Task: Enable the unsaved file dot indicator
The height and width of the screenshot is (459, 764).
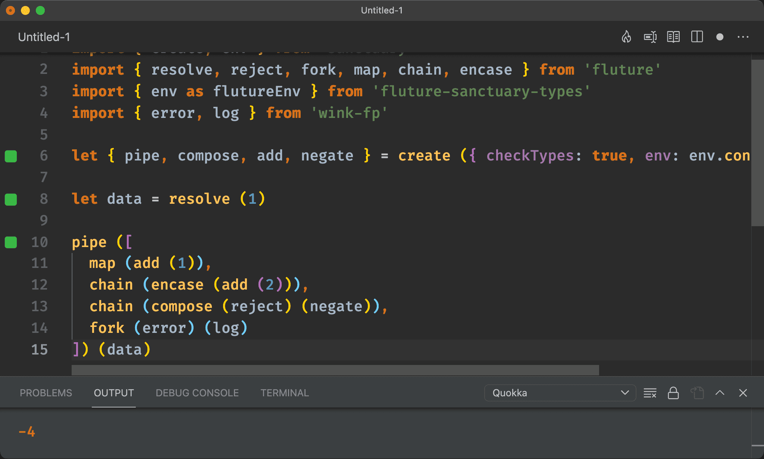Action: tap(721, 37)
